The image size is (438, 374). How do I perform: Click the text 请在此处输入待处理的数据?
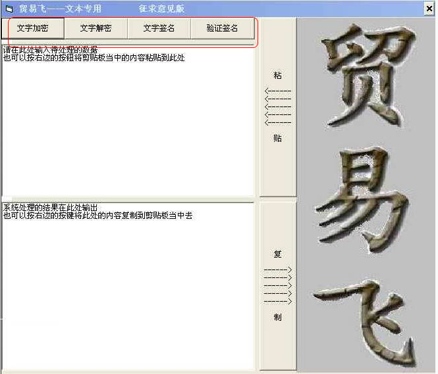click(51, 50)
